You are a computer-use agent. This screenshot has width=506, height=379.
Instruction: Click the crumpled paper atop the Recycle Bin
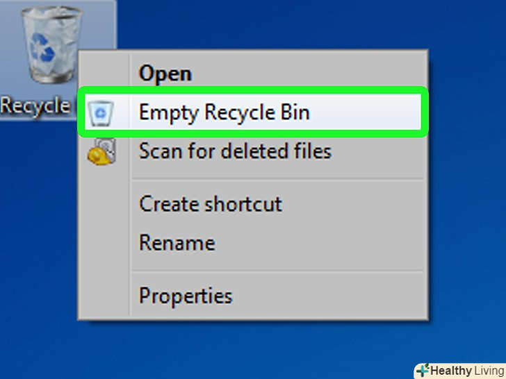(x=51, y=18)
